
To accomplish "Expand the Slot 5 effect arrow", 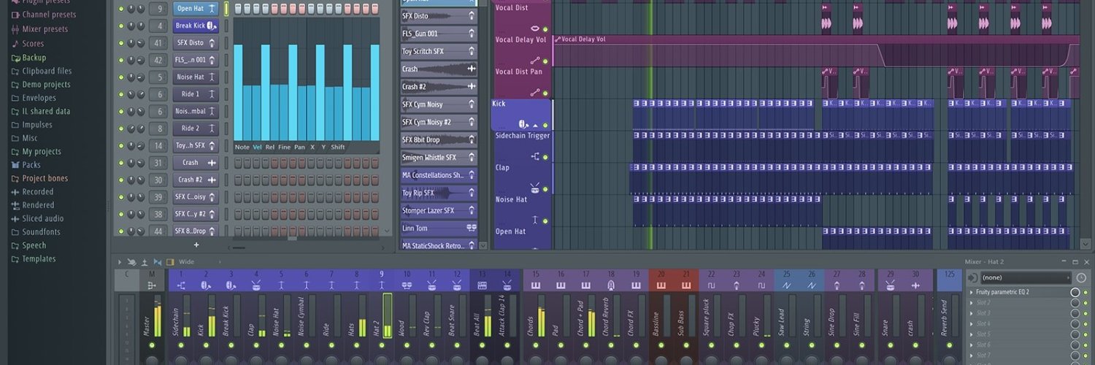I will point(971,334).
